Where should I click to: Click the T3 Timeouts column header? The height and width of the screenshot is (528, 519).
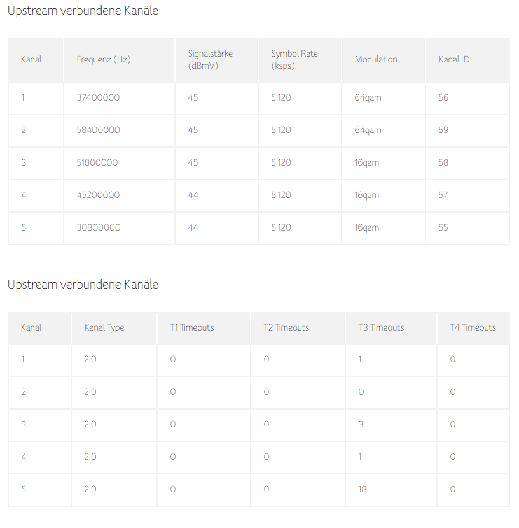381,327
